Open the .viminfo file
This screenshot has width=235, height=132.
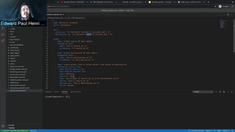click(x=13, y=61)
